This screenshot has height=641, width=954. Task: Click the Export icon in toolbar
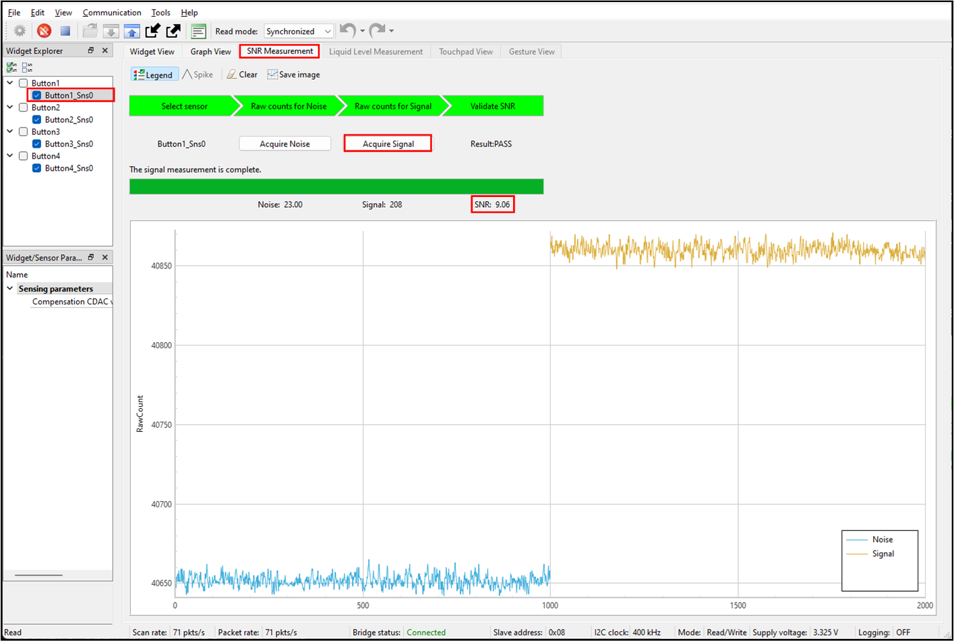coord(173,31)
